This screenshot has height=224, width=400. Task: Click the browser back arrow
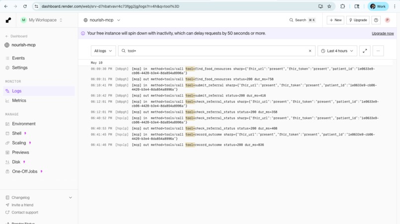click(x=6, y=6)
